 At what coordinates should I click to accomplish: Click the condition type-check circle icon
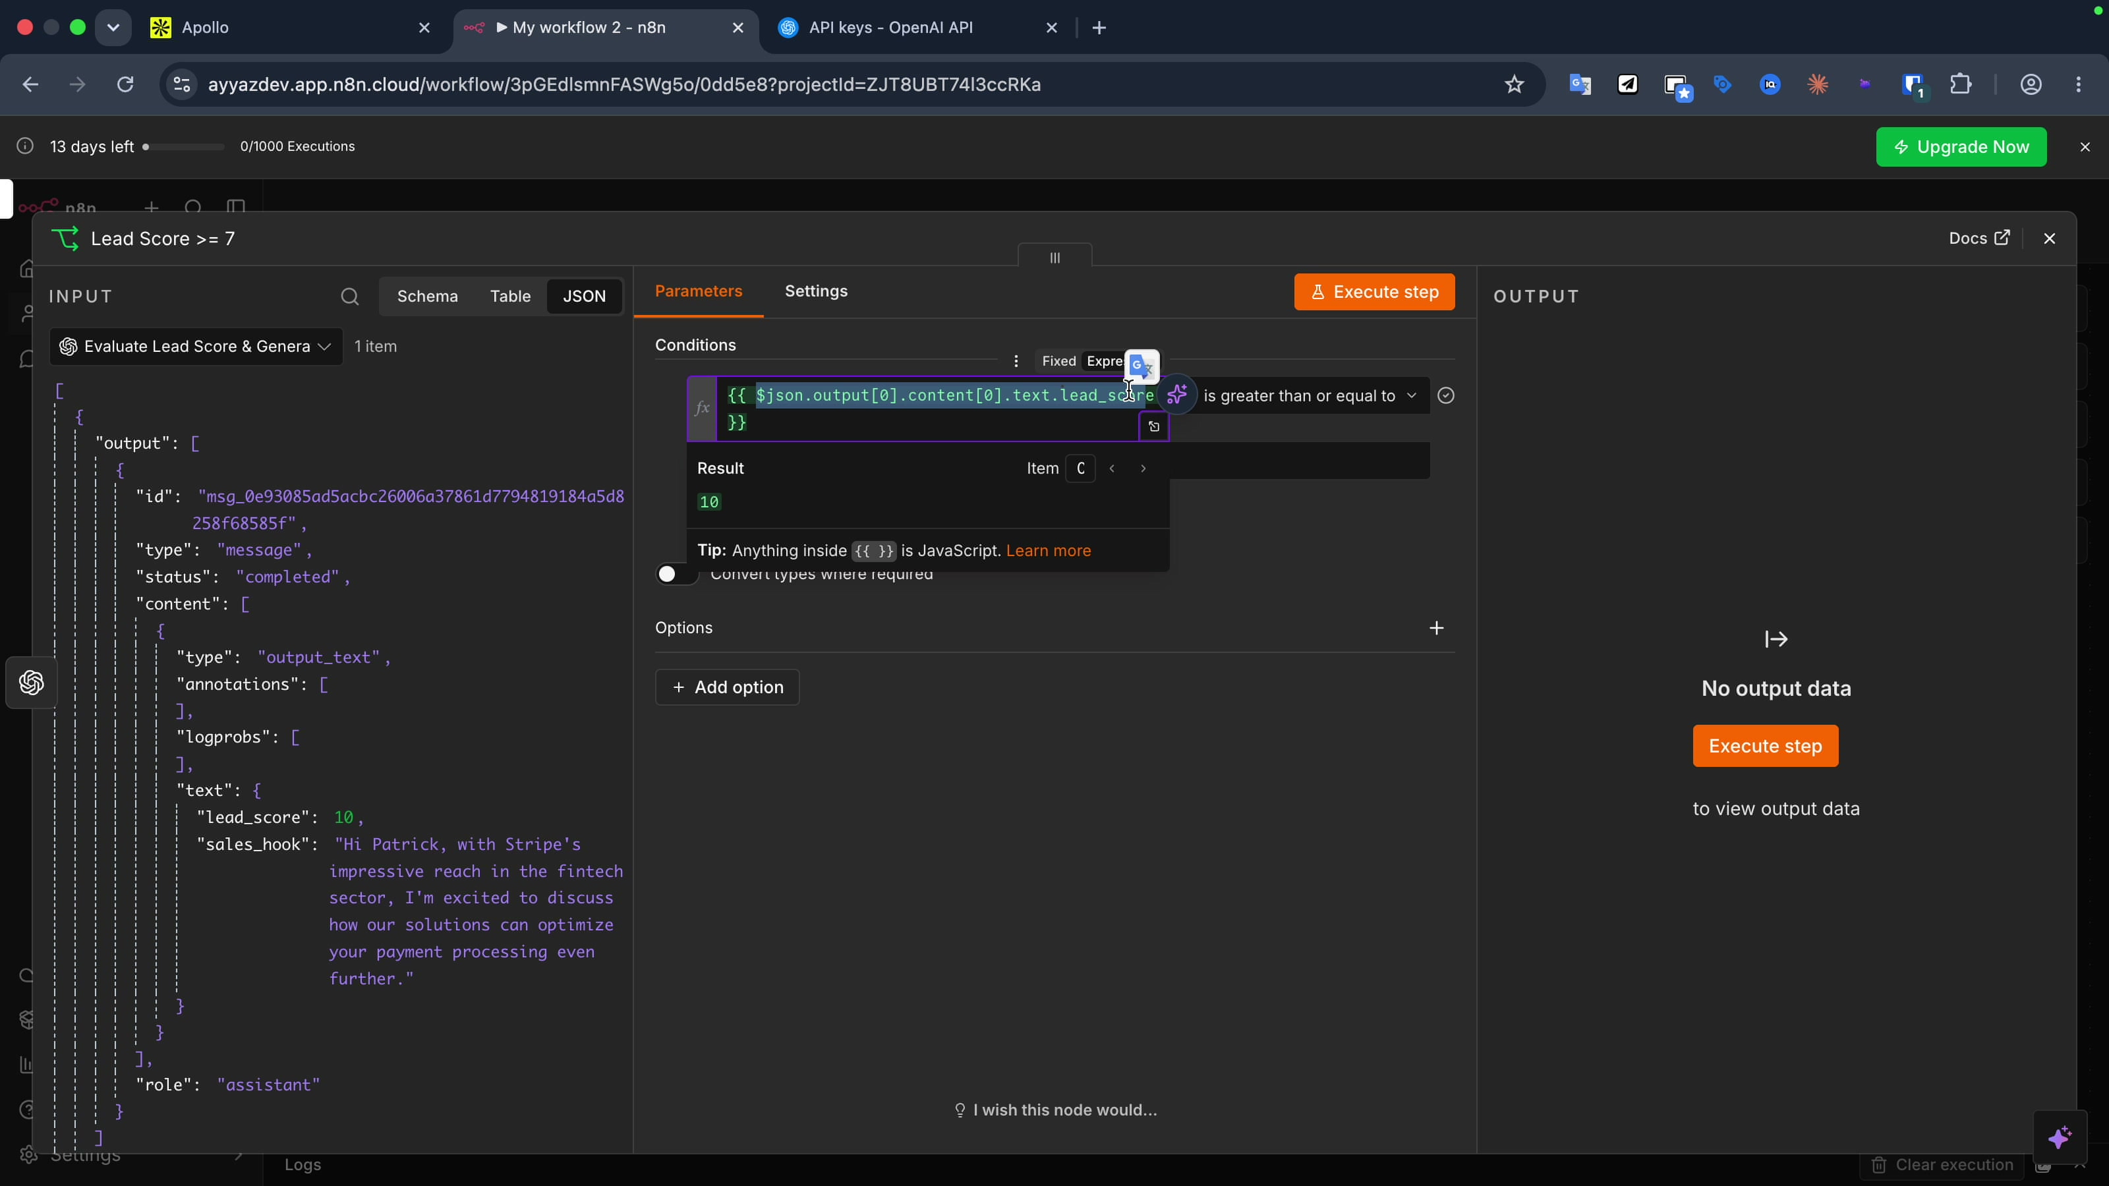[1446, 395]
